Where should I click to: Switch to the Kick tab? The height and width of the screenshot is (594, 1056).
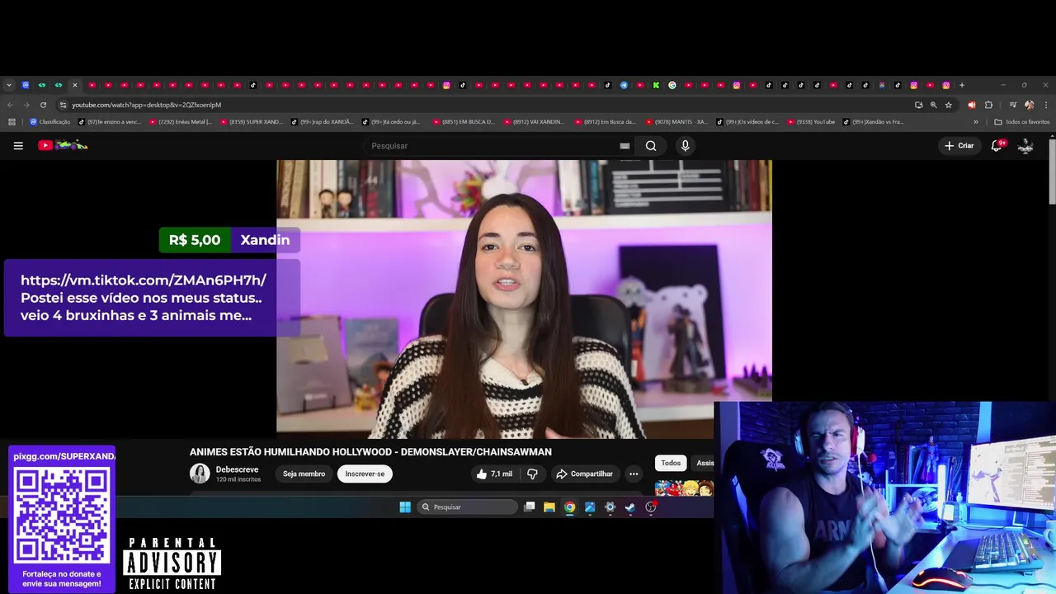coord(656,85)
